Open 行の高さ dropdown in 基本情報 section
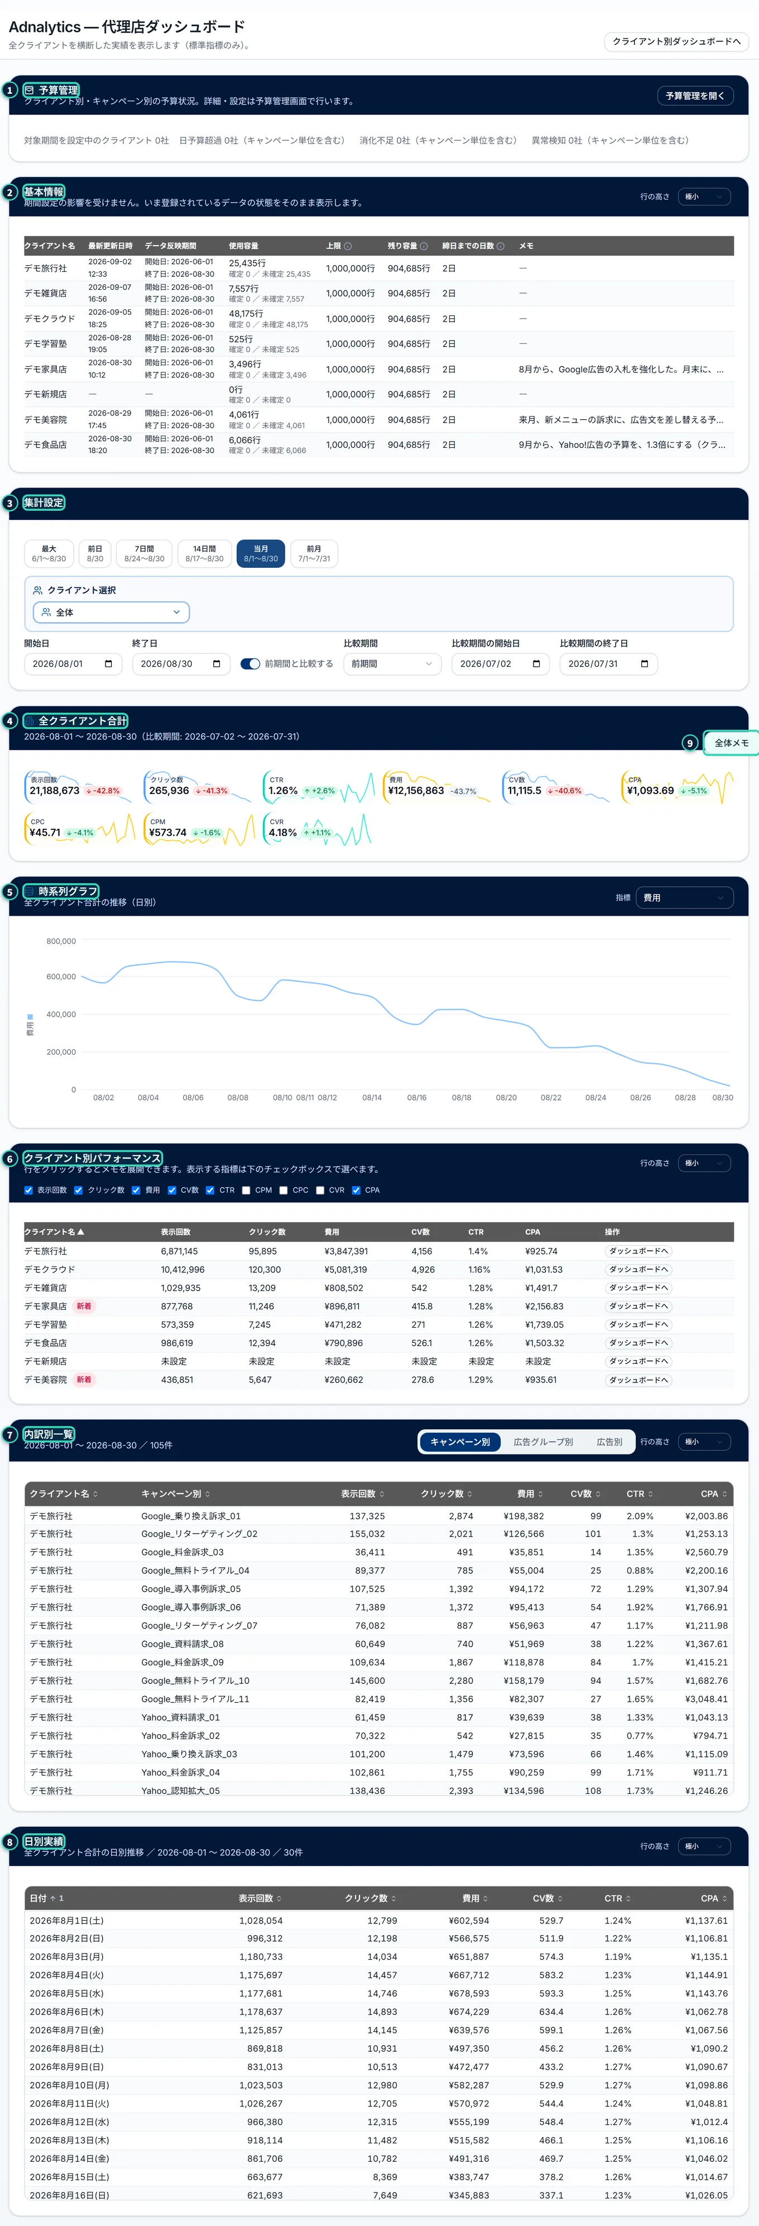Viewport: 759px width, 2226px height. click(705, 197)
